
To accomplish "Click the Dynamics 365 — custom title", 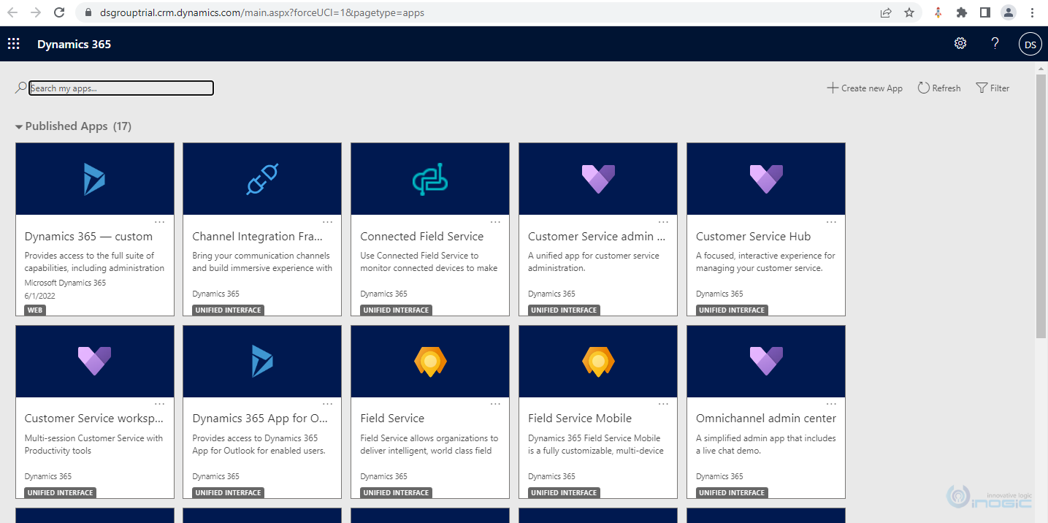I will (x=88, y=237).
